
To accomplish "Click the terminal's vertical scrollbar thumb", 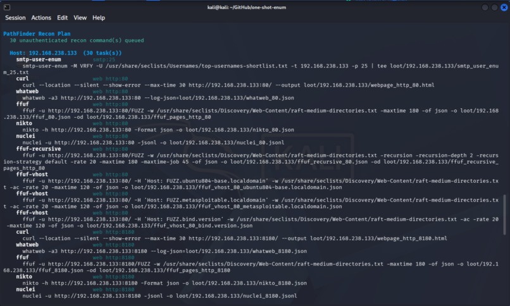I will pos(504,214).
